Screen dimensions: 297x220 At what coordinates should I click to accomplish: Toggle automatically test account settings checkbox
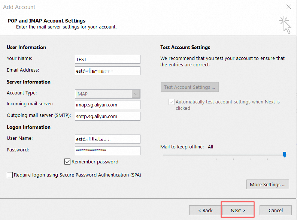click(172, 102)
